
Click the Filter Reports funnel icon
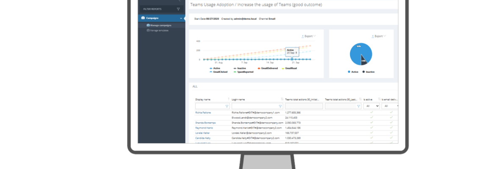click(x=178, y=9)
